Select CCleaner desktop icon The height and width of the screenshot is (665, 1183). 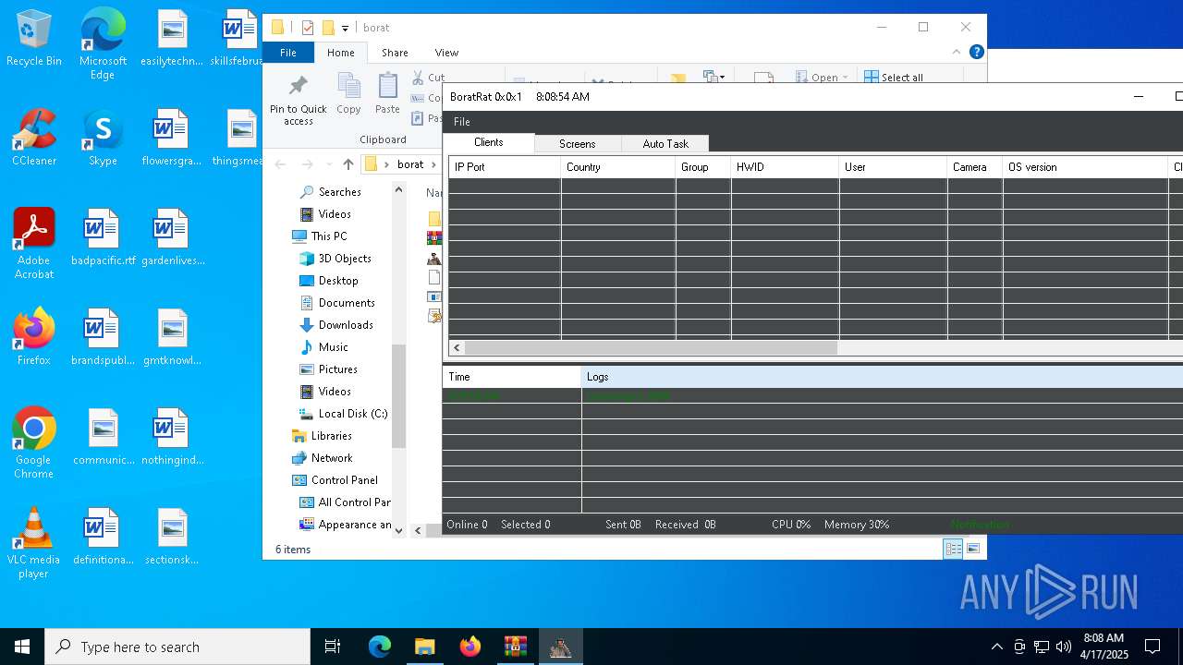[33, 139]
